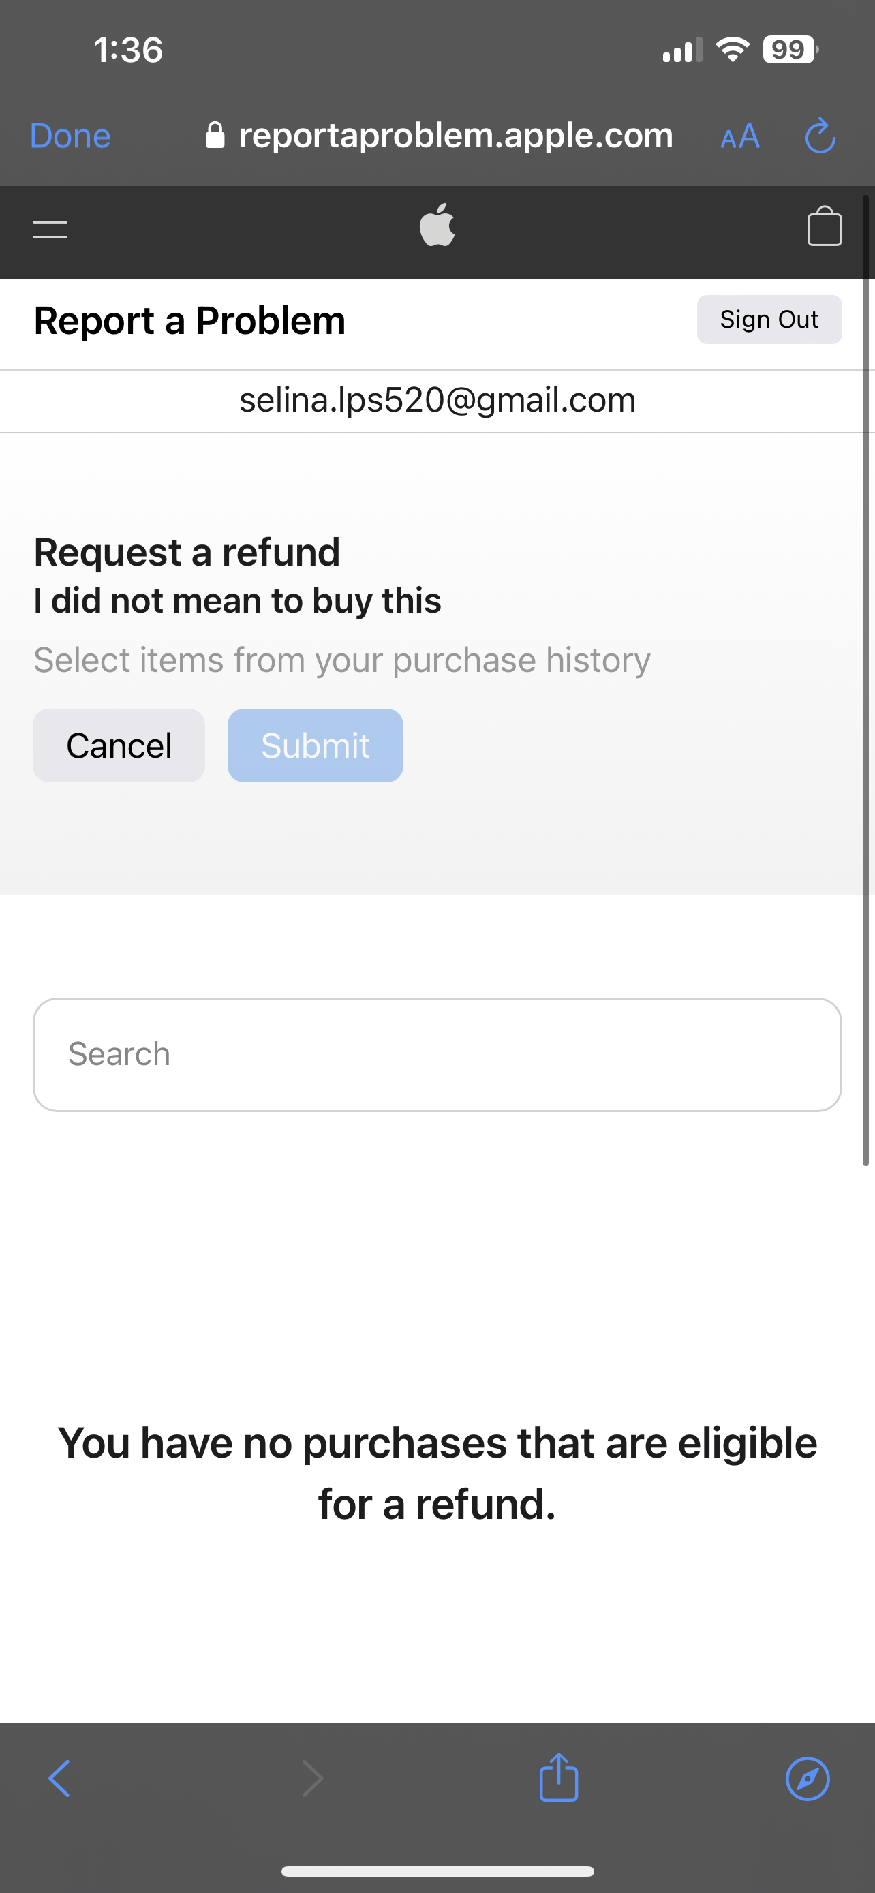
Task: Tap the home indicator bar
Action: coord(437,1871)
